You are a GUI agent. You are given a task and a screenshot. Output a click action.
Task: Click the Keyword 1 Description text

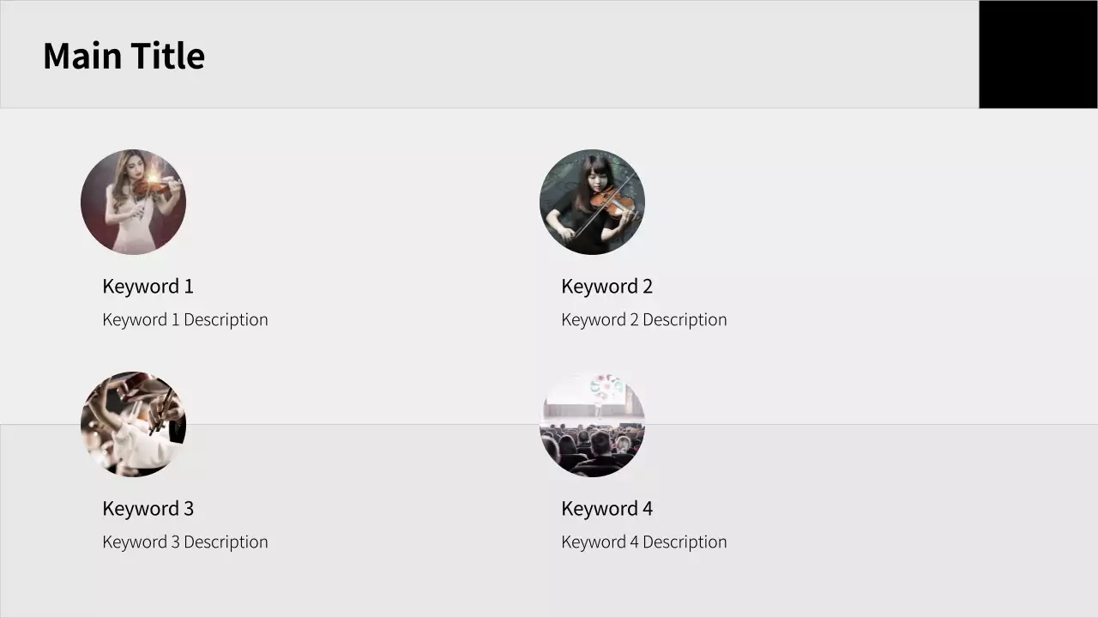tap(185, 320)
